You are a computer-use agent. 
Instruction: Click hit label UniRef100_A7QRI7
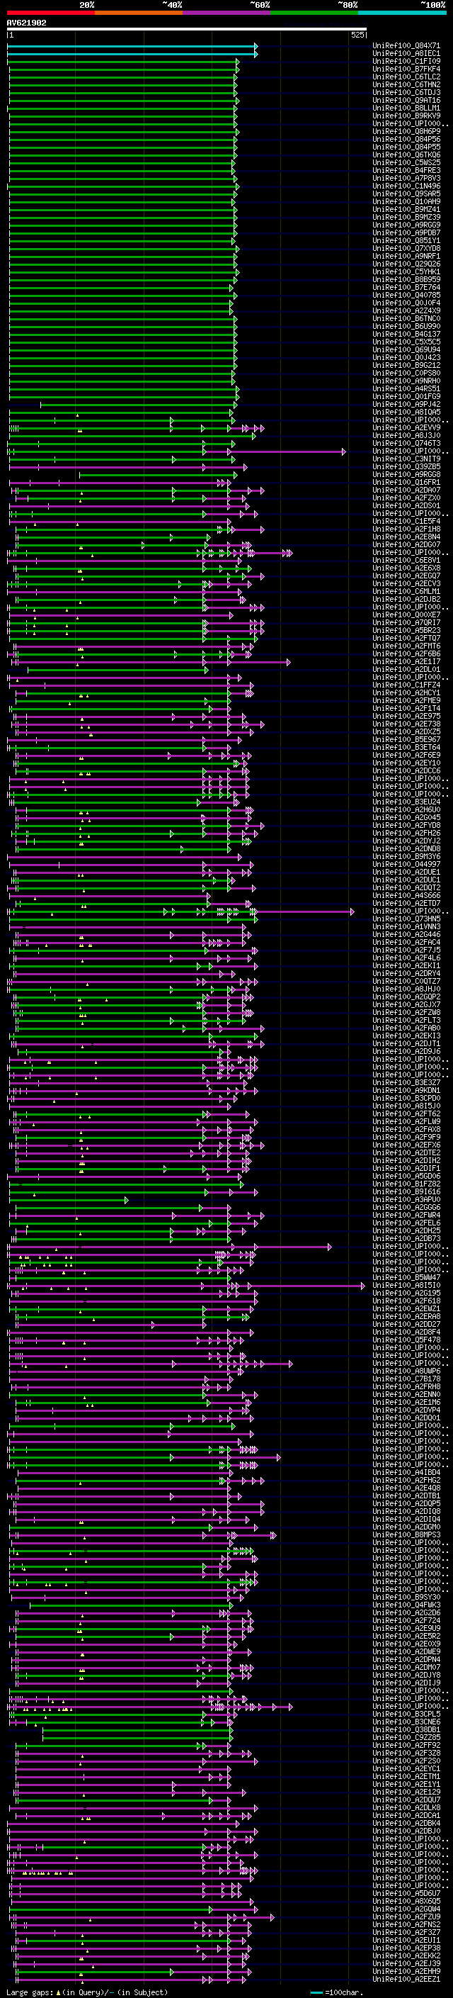(406, 622)
